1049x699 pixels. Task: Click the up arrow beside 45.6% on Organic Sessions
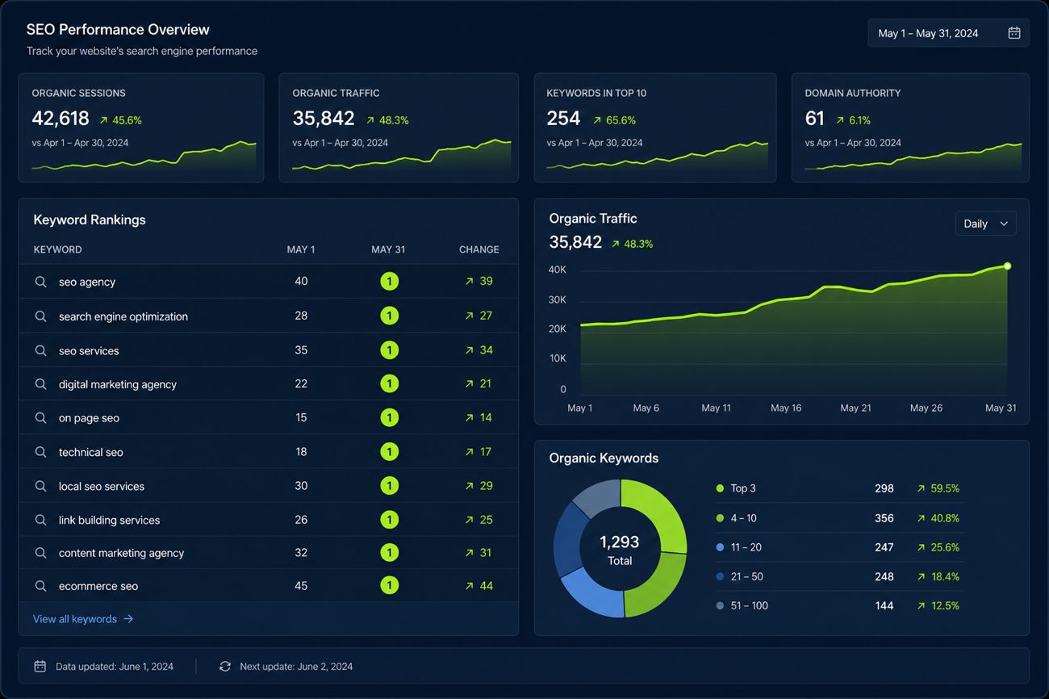pos(103,120)
